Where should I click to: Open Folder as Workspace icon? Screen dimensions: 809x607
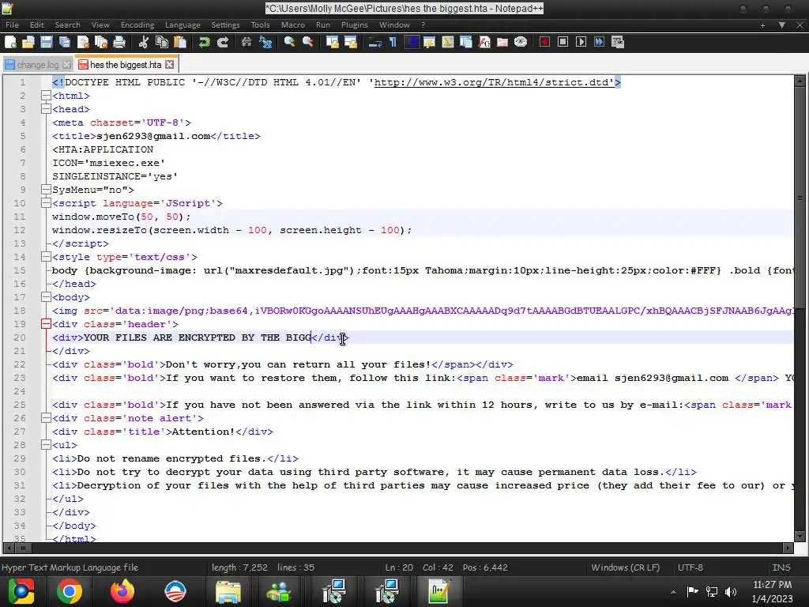click(x=502, y=43)
